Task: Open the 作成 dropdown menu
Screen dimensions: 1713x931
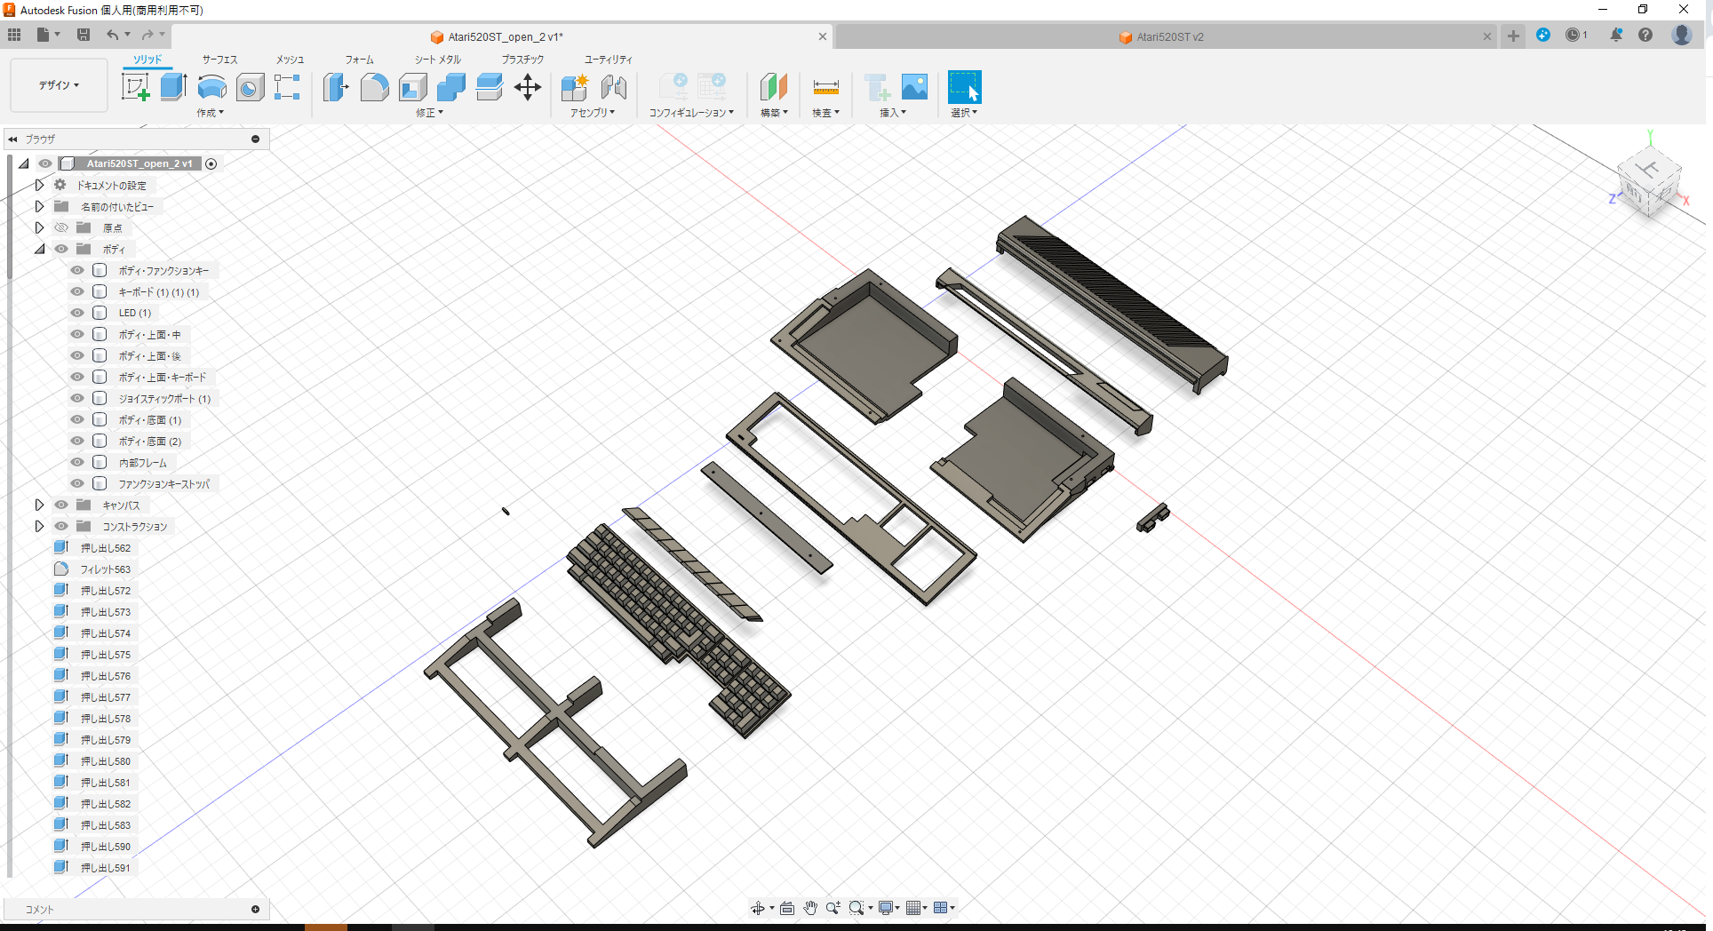Action: click(x=210, y=113)
